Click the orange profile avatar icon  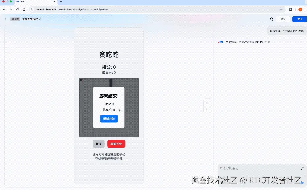coord(300,9)
